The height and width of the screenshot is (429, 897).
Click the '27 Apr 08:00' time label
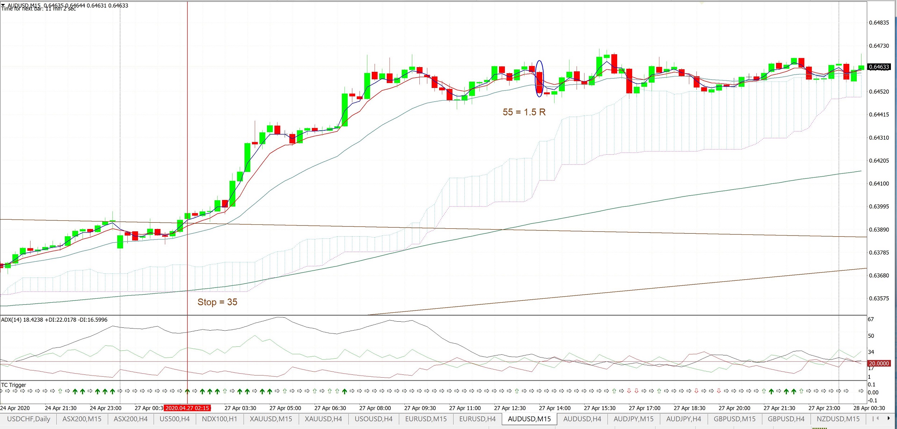[x=375, y=408]
